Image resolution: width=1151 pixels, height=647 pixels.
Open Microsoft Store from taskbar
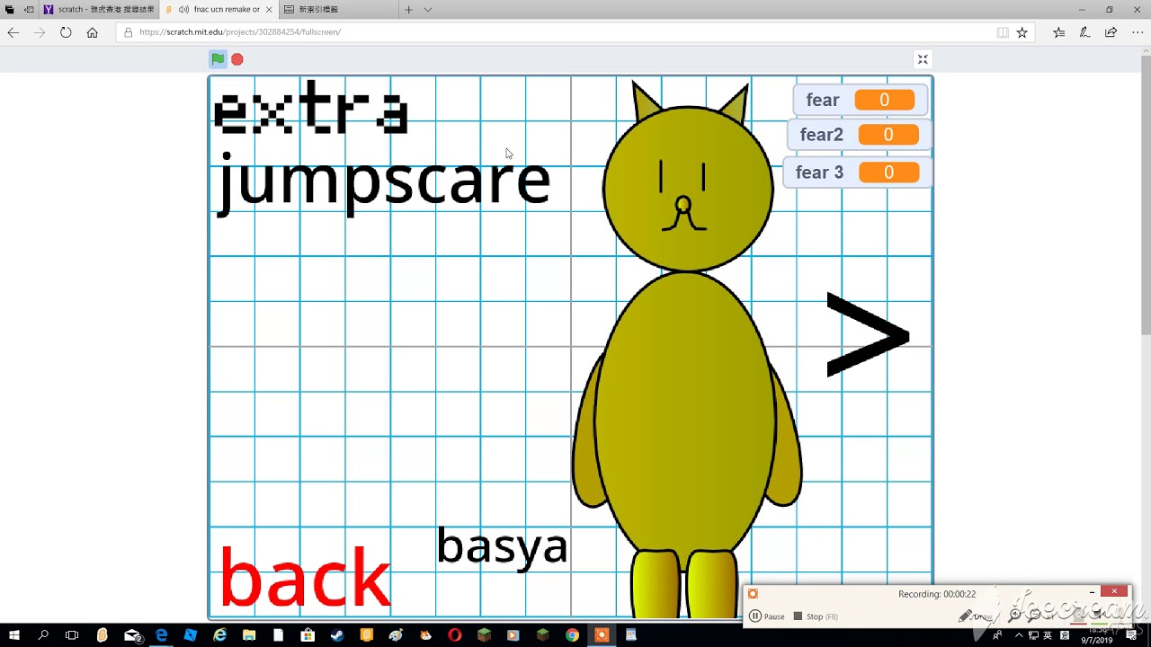tap(308, 635)
